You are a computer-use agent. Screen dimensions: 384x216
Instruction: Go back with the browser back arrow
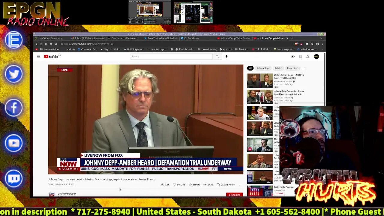[x=36, y=44]
